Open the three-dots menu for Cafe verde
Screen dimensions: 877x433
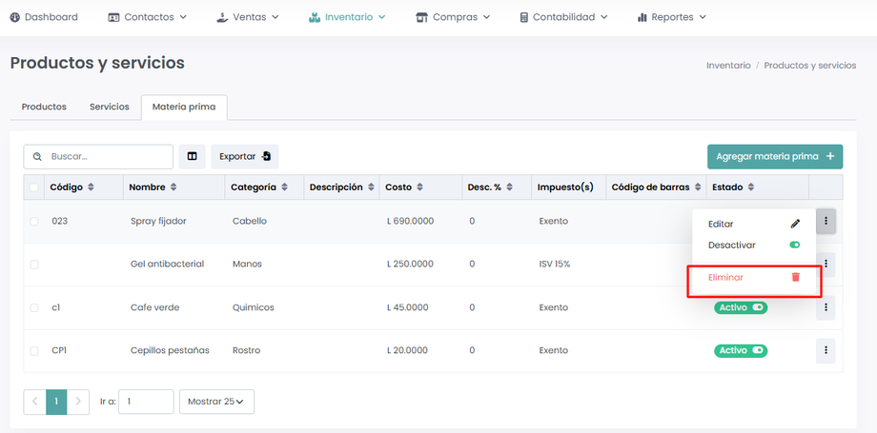[826, 307]
